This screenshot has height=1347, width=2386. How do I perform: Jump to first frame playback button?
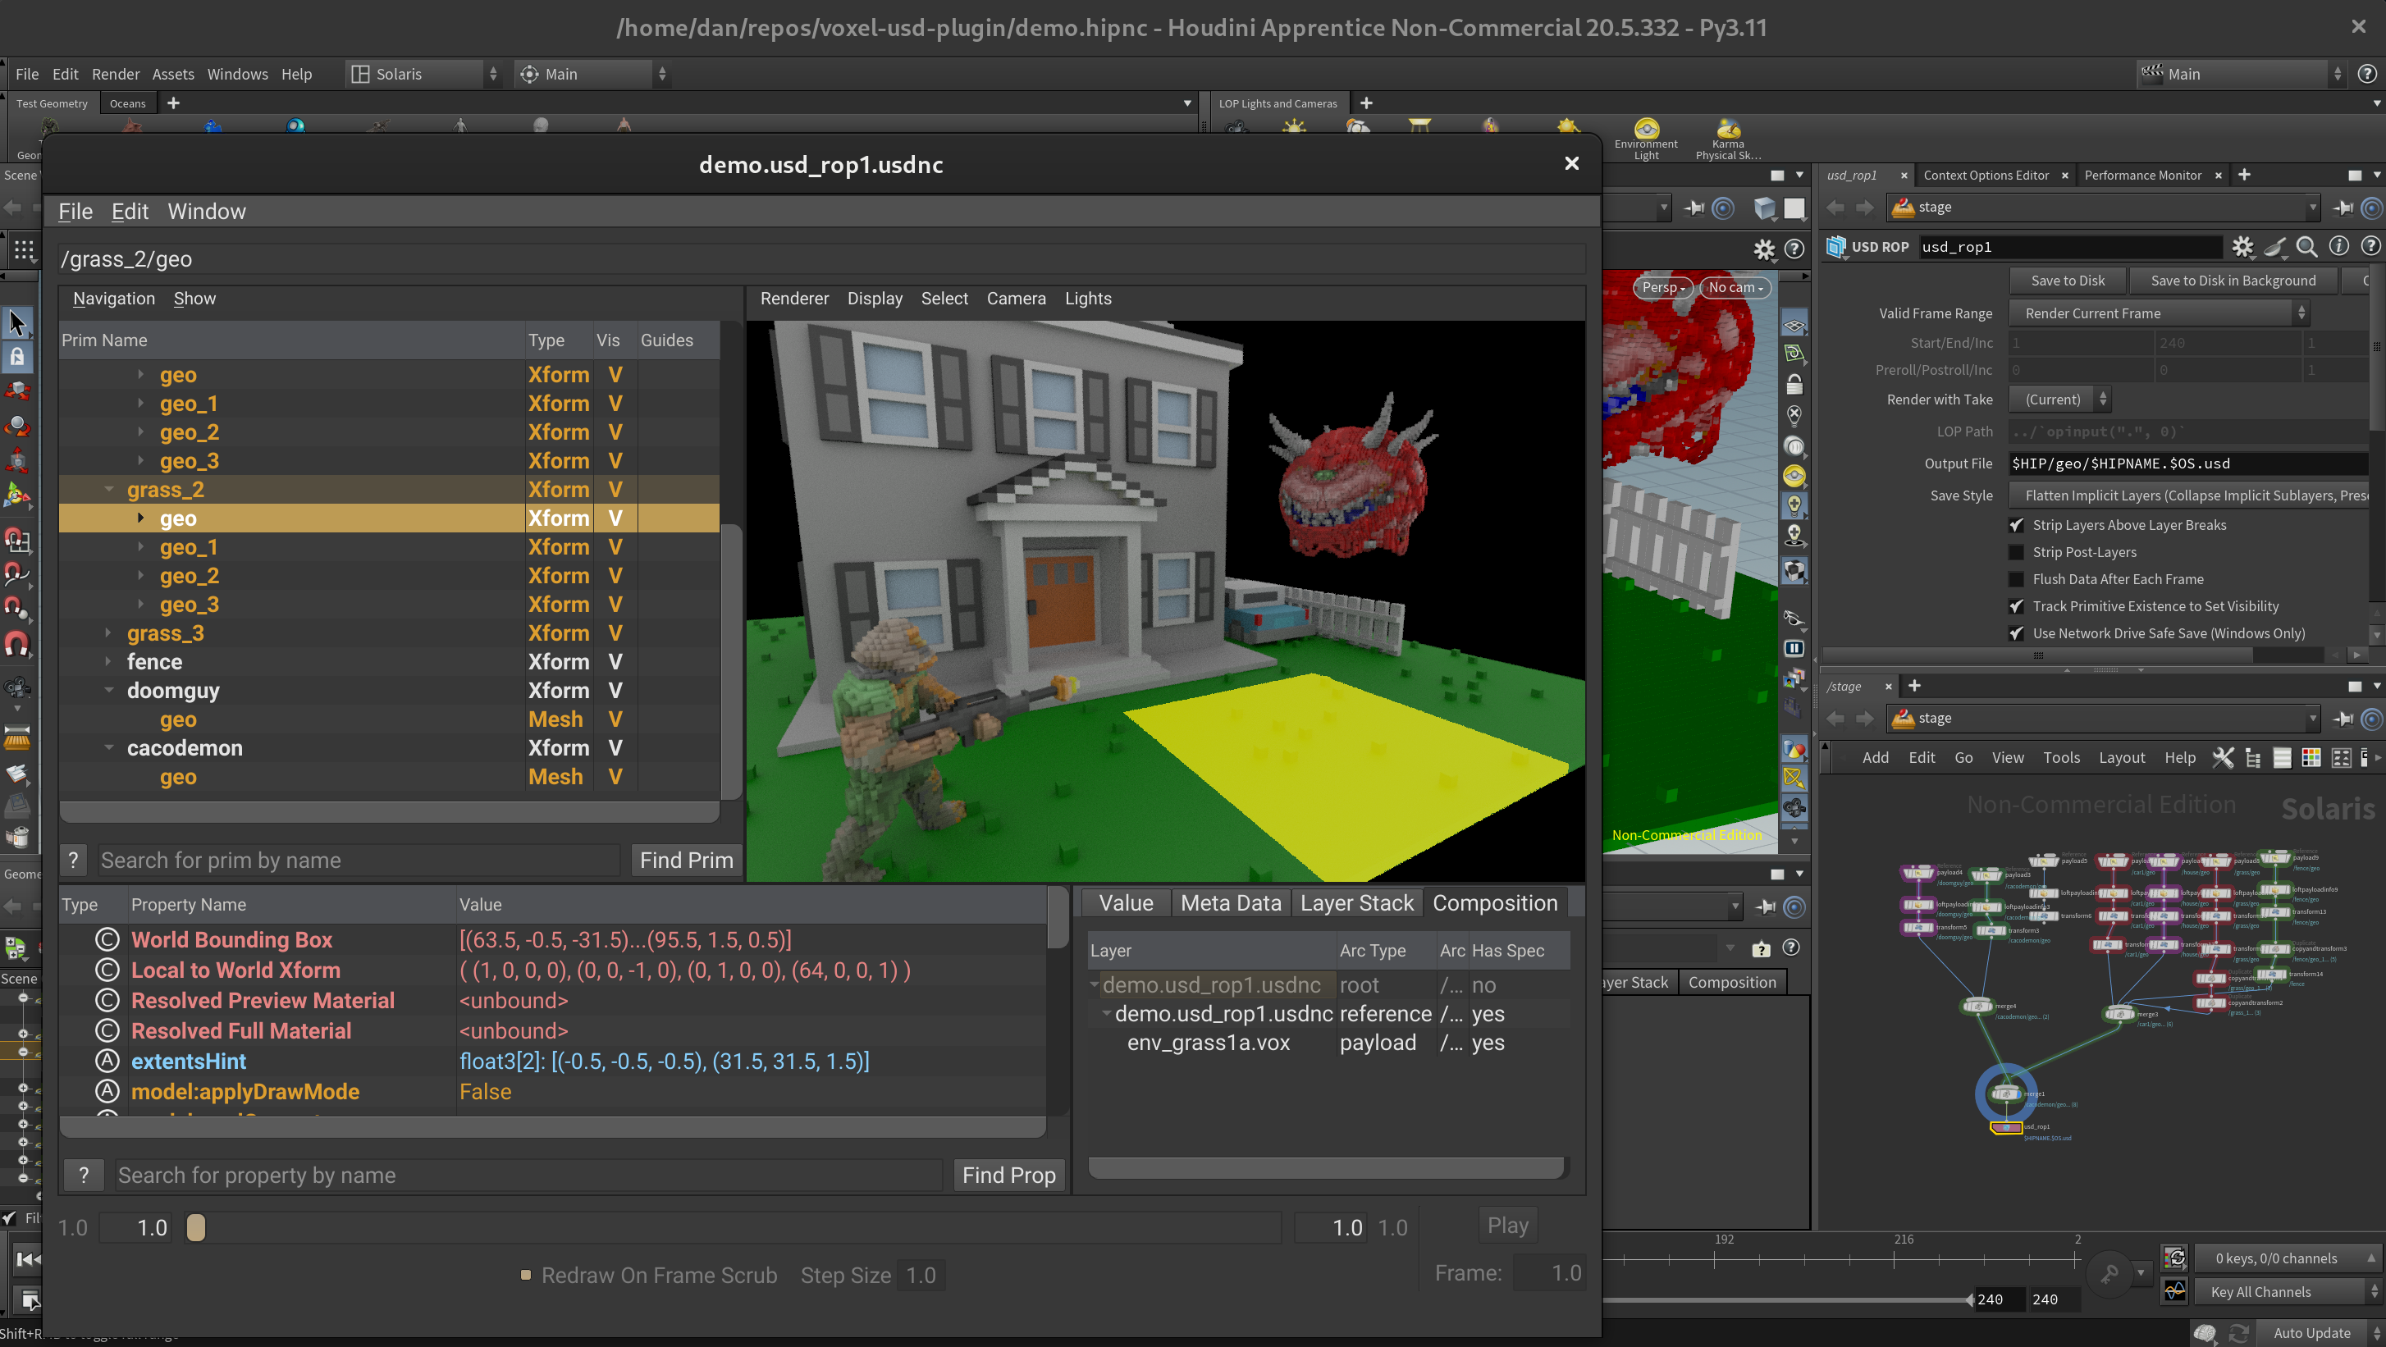click(x=28, y=1258)
